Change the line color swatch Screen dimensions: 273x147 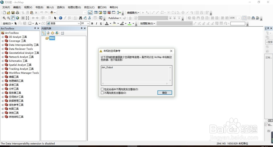[122, 23]
